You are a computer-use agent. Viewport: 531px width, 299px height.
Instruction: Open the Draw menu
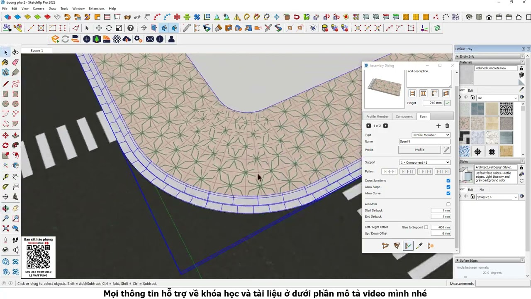click(52, 8)
